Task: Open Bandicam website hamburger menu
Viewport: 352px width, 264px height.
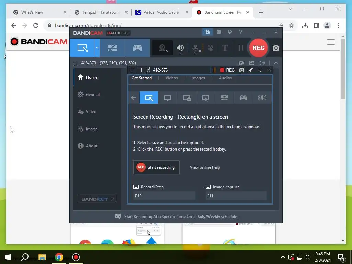Action: click(331, 42)
